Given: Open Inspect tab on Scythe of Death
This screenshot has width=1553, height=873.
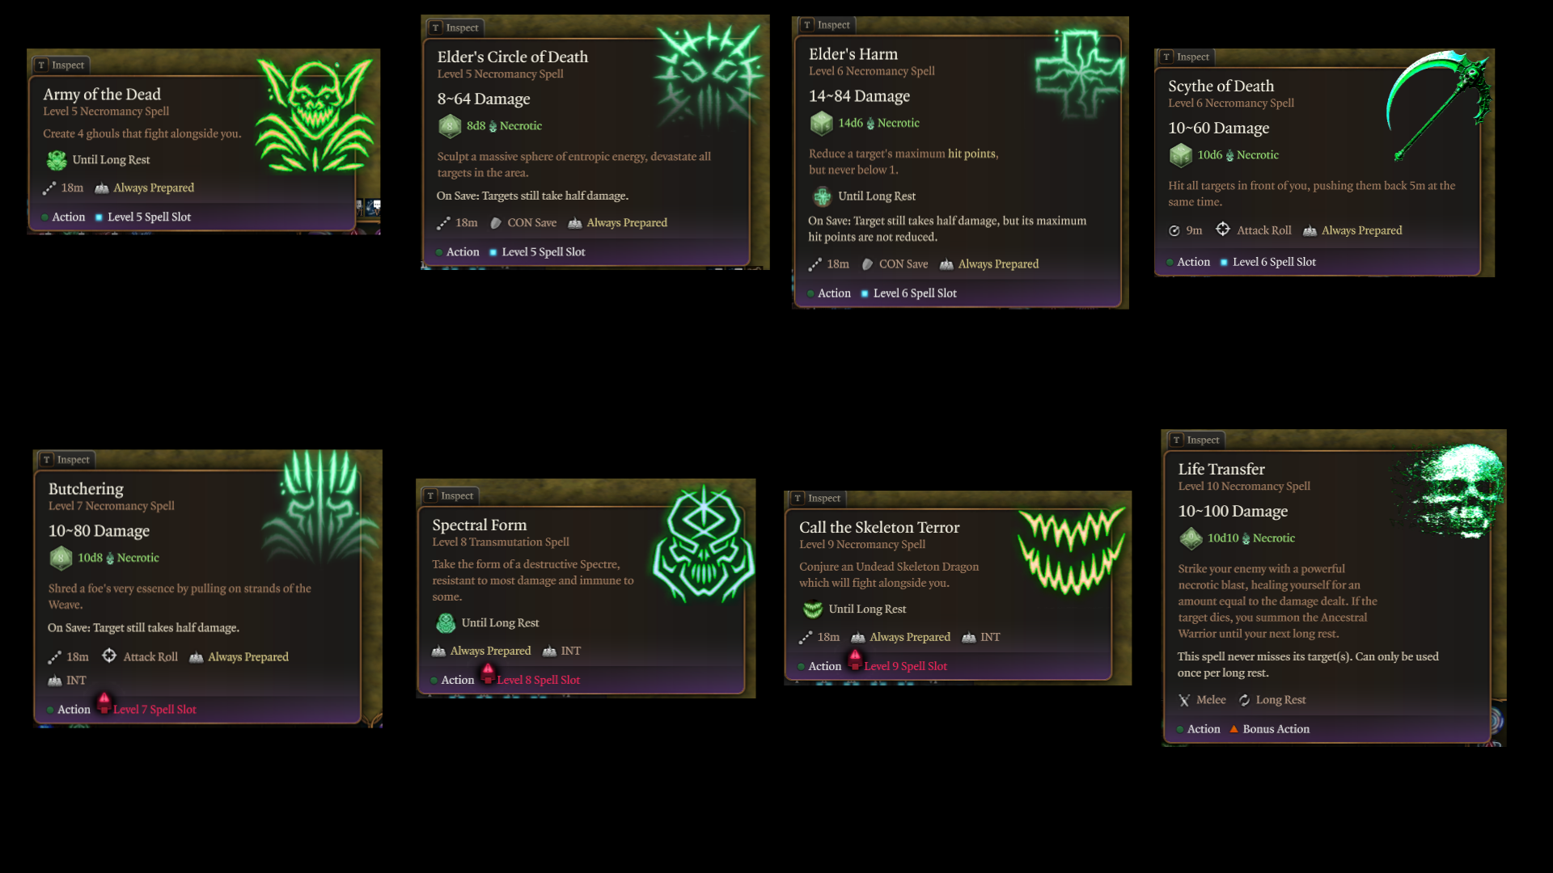Looking at the screenshot, I should [1187, 57].
